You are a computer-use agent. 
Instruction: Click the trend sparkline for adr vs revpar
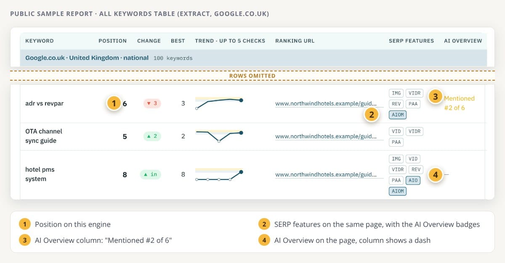(219, 103)
